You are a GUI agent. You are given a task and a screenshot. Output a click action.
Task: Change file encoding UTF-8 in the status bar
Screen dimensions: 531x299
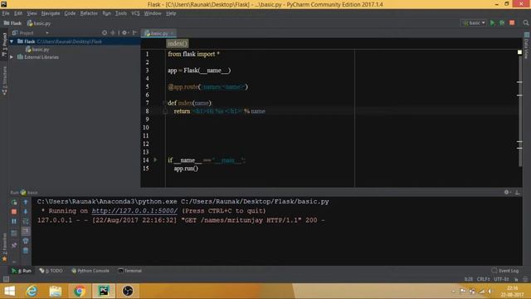click(501, 279)
